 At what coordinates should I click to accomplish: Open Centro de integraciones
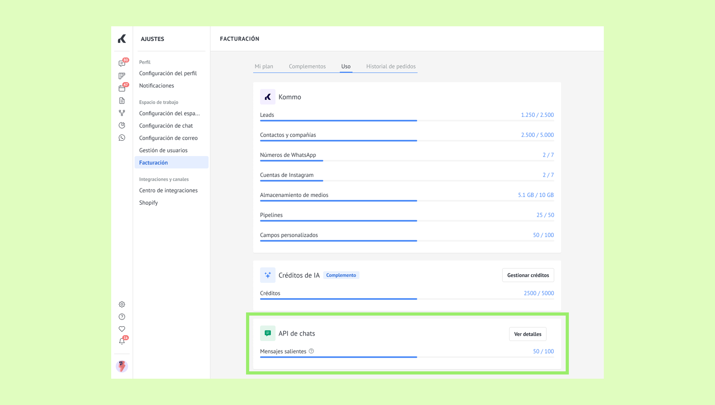(x=168, y=190)
